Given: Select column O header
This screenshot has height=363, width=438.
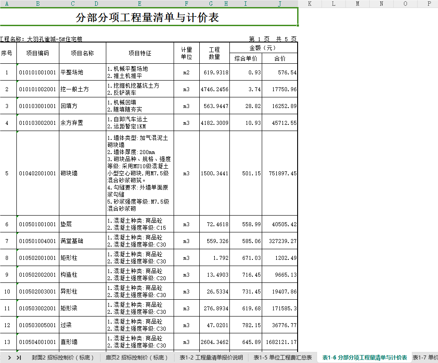Looking at the screenshot, I should coord(405,4).
